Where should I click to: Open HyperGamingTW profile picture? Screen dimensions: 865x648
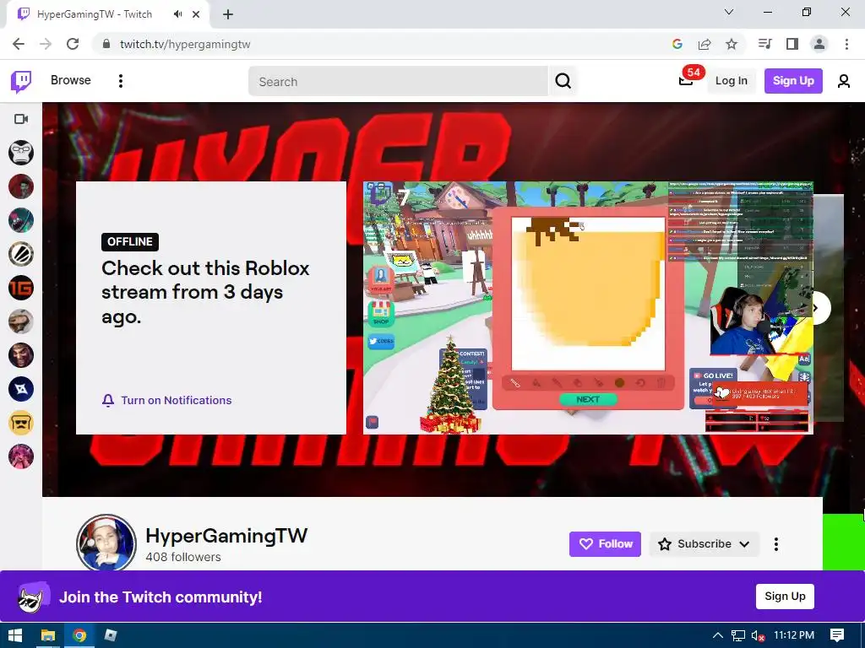[106, 543]
